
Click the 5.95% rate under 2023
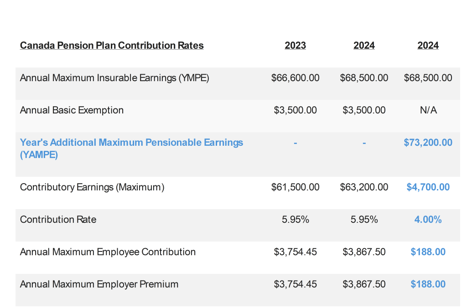(x=295, y=220)
